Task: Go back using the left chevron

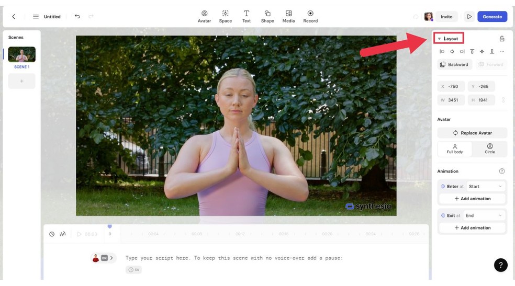Action: point(14,16)
